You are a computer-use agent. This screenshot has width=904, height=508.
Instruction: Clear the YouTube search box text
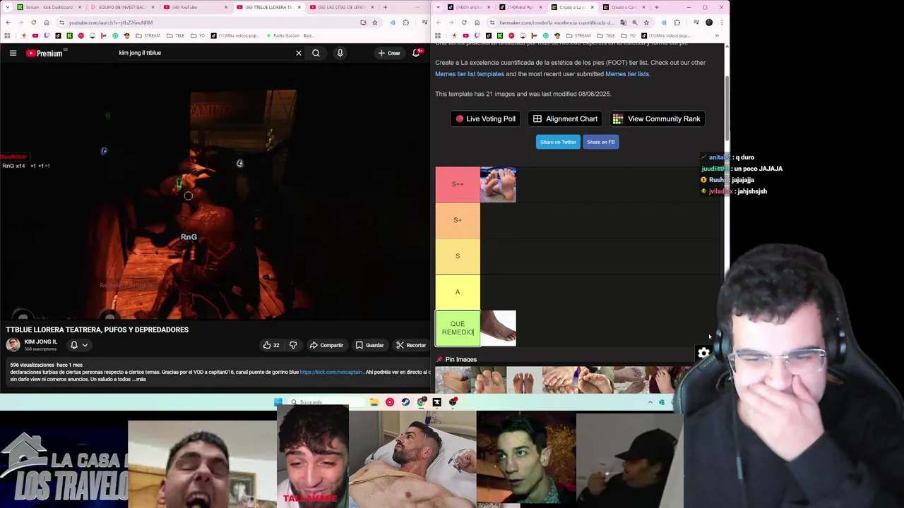(x=299, y=53)
